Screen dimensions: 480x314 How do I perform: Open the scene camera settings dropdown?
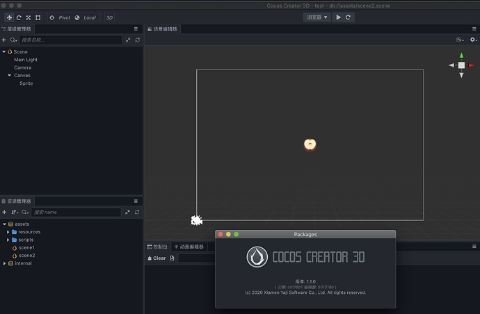(460, 40)
